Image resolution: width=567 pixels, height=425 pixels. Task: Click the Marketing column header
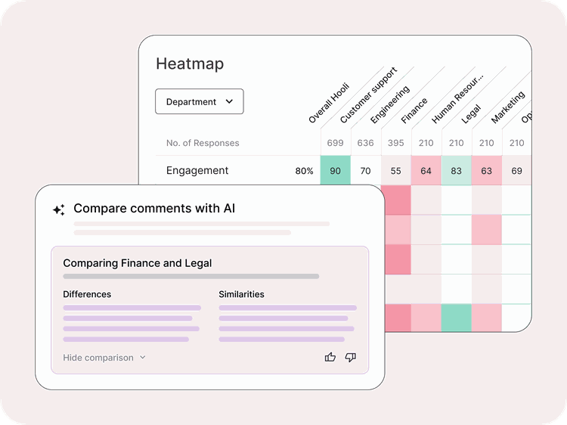click(x=507, y=108)
